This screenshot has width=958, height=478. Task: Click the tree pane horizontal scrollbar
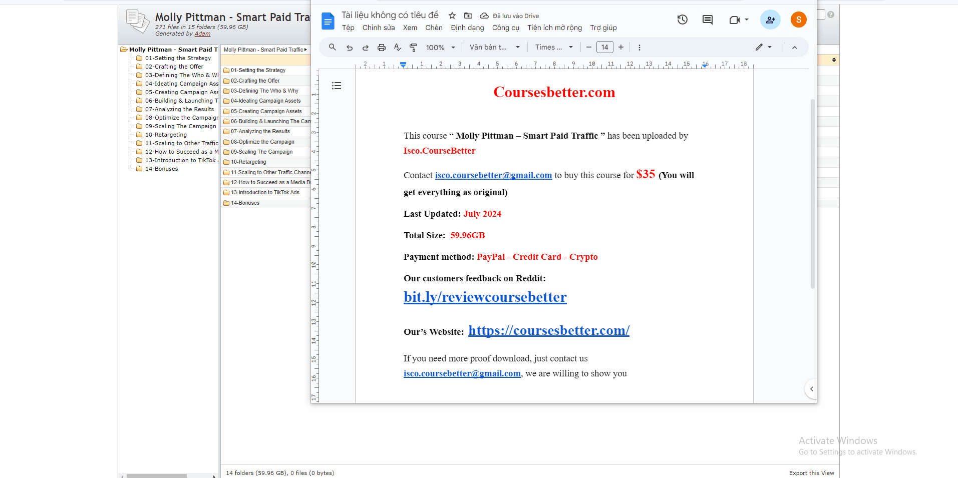(156, 475)
